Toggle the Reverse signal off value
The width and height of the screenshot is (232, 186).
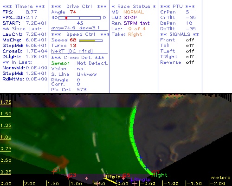pyautogui.click(x=190, y=62)
